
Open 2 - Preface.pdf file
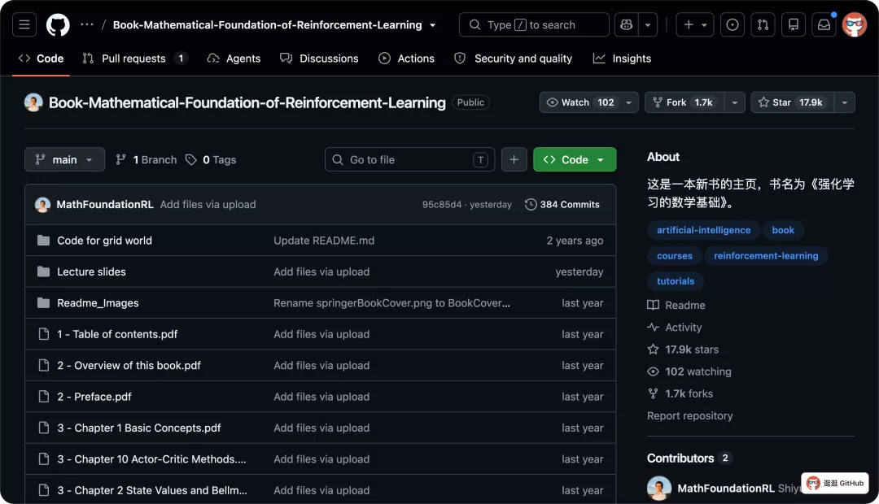[94, 397]
